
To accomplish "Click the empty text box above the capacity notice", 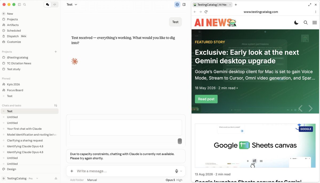I will click(x=126, y=128).
